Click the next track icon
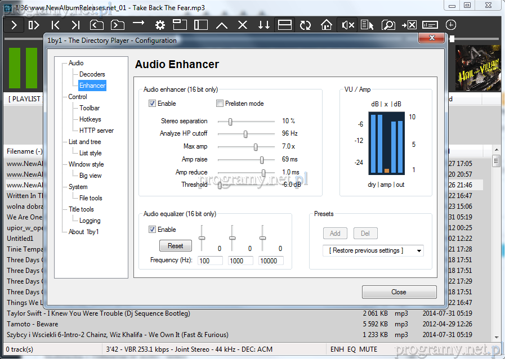Screen dimensions: 505x359 coord(75,25)
